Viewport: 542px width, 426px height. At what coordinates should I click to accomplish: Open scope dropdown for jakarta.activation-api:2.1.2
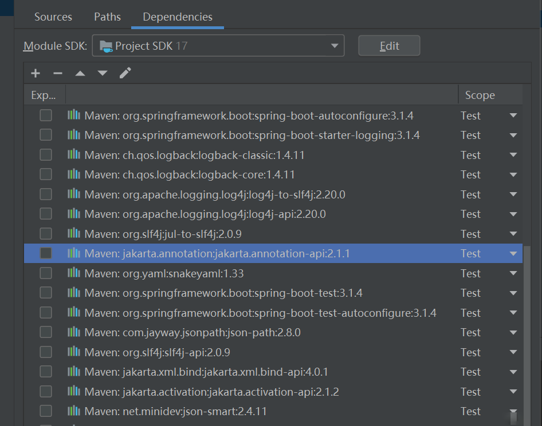point(513,392)
